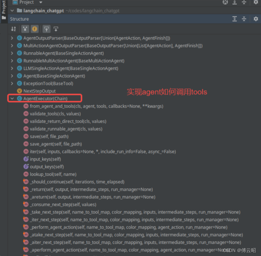The height and width of the screenshot is (256, 261).
Task: Collapse AgentExecutor(Chain) class node
Action: (12, 98)
